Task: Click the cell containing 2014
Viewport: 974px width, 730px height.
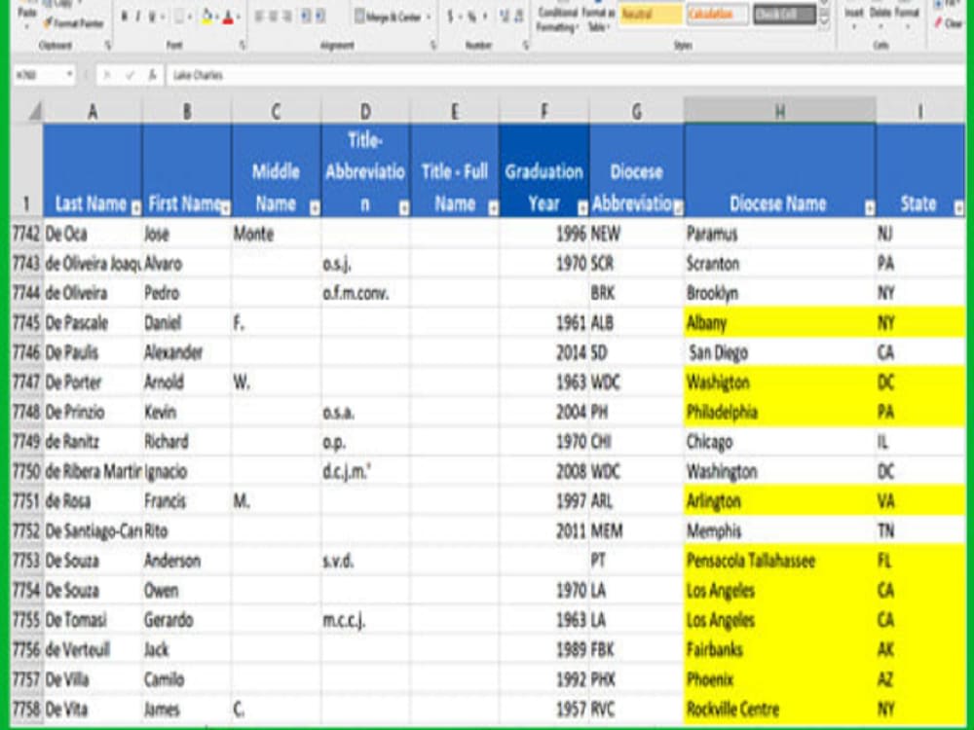Action: [x=544, y=352]
